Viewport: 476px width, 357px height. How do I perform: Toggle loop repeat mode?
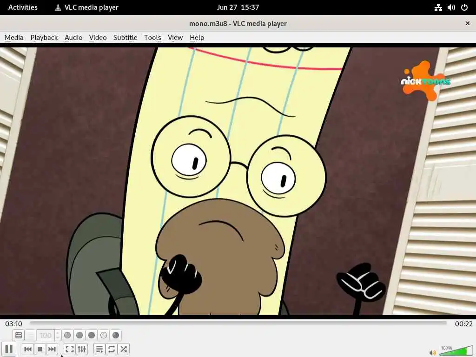(112, 349)
